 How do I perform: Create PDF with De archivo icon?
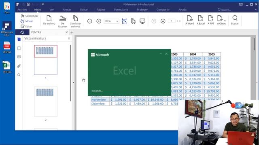(x=49, y=20)
